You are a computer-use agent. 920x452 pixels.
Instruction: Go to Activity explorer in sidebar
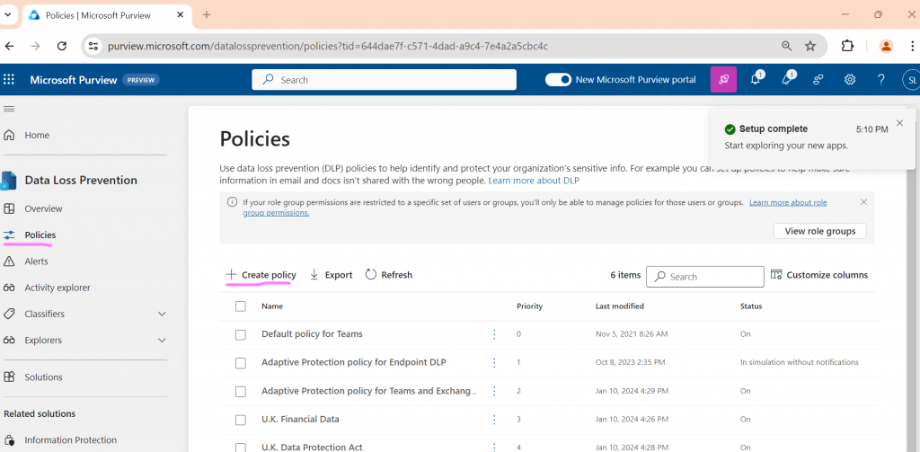(x=57, y=288)
